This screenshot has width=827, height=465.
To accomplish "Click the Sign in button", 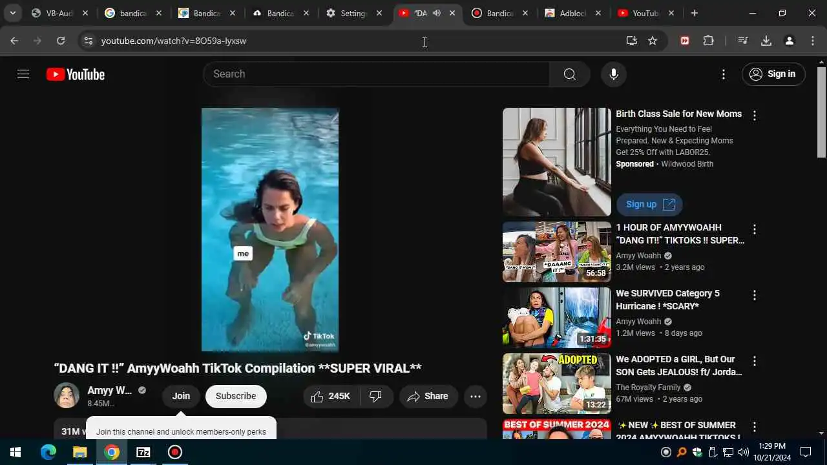I will pos(773,74).
